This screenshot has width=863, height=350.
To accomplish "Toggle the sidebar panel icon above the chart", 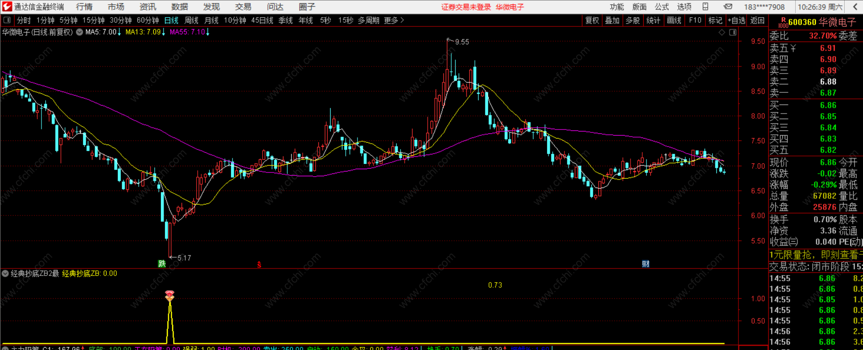I will (733, 33).
